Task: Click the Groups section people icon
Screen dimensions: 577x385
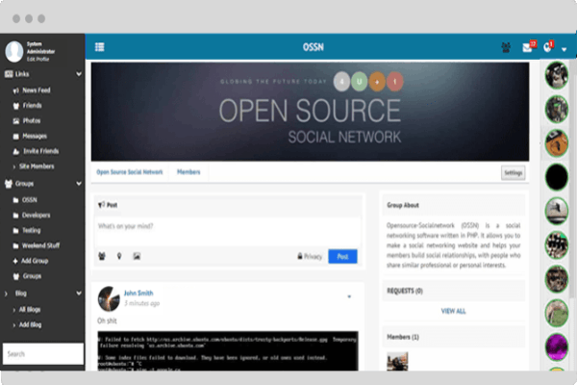Action: coord(9,184)
